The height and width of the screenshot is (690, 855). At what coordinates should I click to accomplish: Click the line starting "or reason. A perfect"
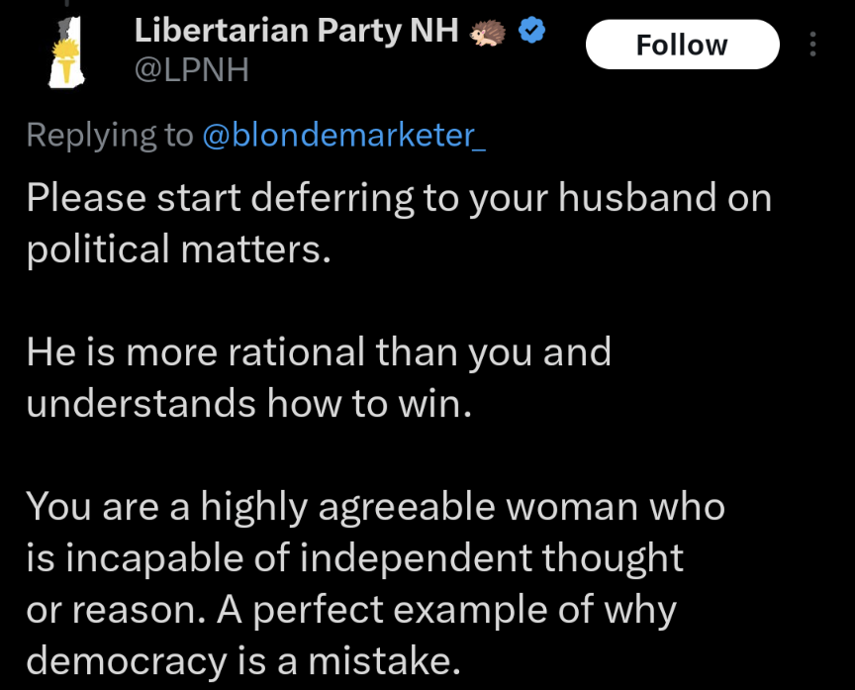pyautogui.click(x=350, y=609)
